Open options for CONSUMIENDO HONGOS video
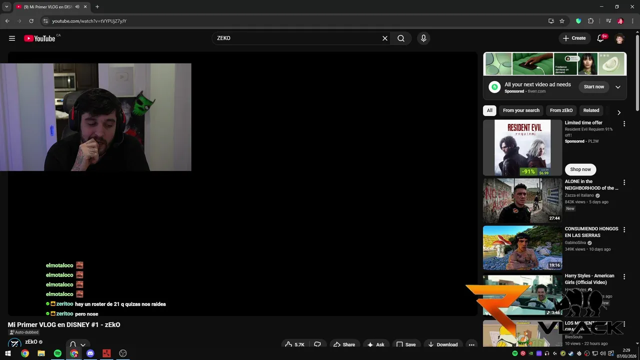The height and width of the screenshot is (360, 640). click(x=624, y=229)
